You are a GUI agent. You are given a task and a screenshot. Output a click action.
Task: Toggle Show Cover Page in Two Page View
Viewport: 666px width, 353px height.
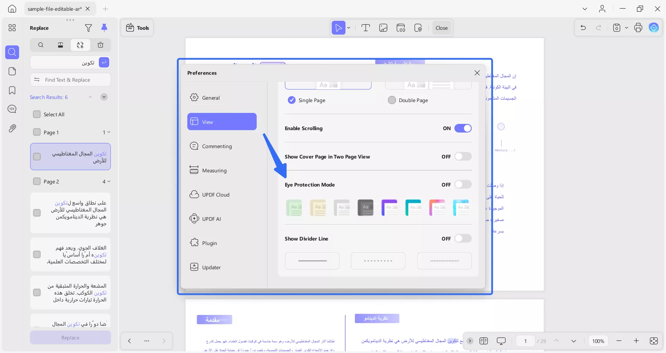463,156
